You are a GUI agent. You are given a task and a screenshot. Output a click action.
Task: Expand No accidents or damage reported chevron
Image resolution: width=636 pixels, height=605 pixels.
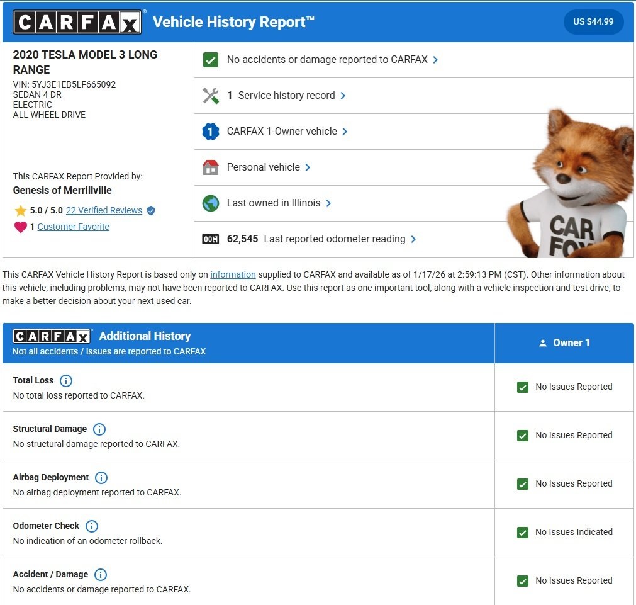[x=436, y=60]
